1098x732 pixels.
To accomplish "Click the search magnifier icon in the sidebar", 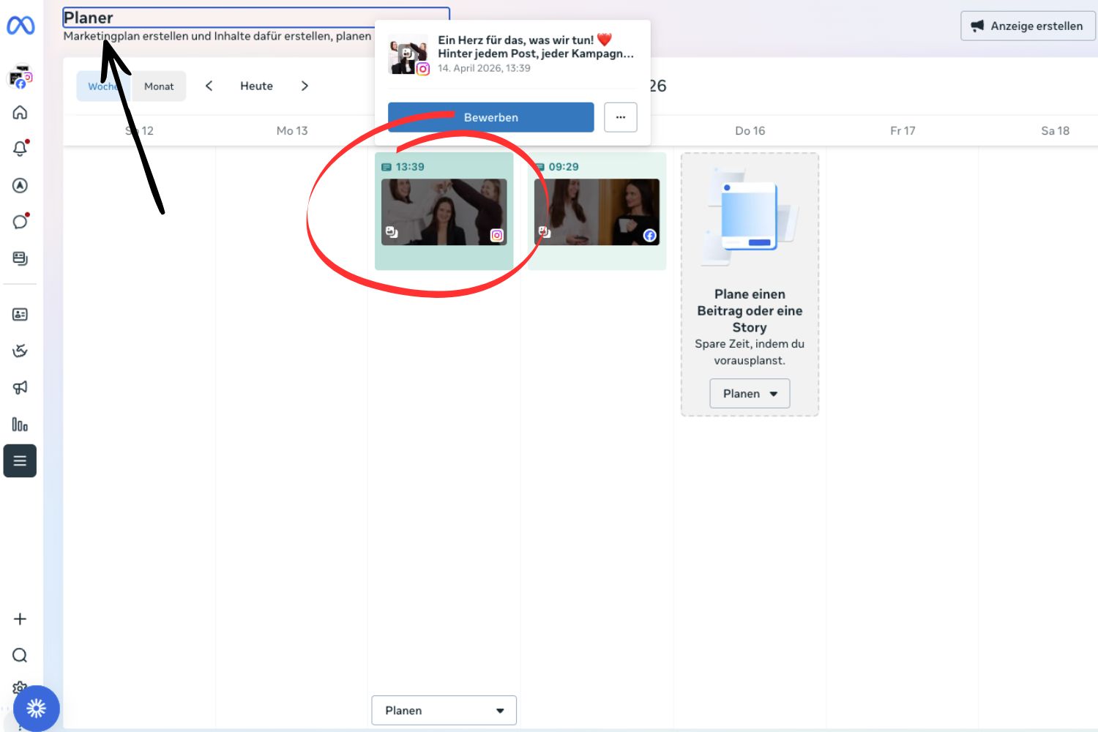I will point(20,655).
